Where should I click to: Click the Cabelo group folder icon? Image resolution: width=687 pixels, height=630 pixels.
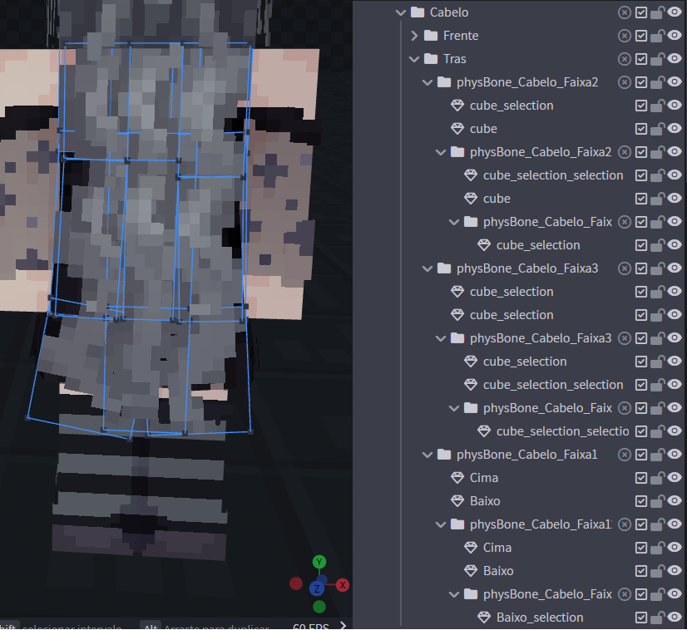click(418, 12)
